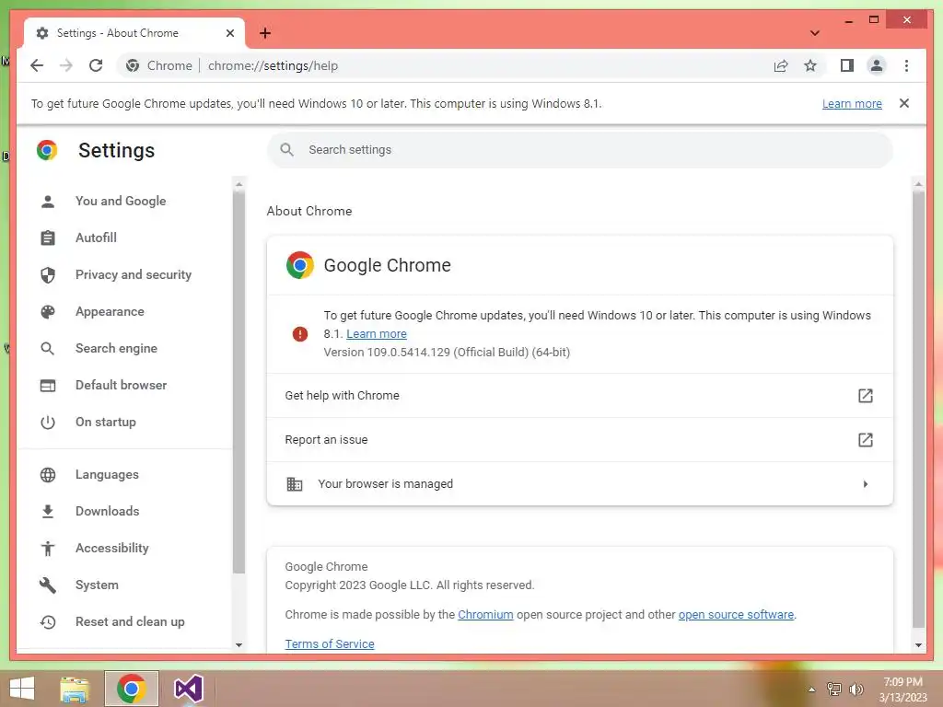Click the forward navigation arrow

click(x=66, y=65)
